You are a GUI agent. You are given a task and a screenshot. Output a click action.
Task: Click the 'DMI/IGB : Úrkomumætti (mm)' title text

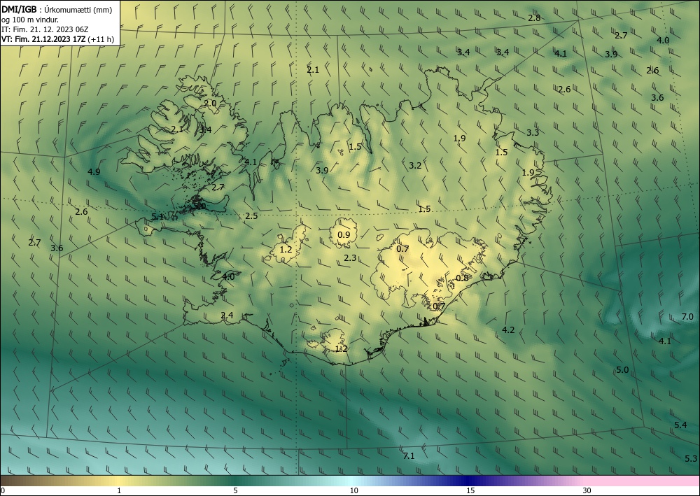coord(56,10)
